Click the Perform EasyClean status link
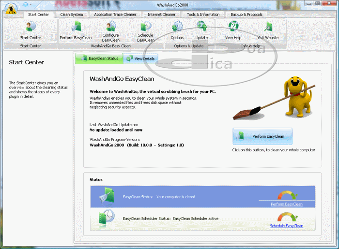The image size is (339, 249). pos(286,204)
